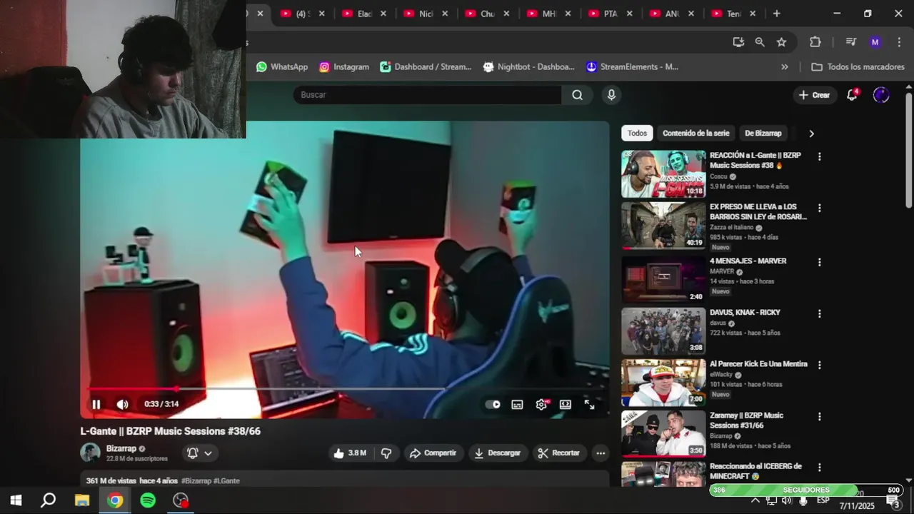Click the YouTube search magnifier button
Viewport: 914px width, 514px height.
[577, 95]
